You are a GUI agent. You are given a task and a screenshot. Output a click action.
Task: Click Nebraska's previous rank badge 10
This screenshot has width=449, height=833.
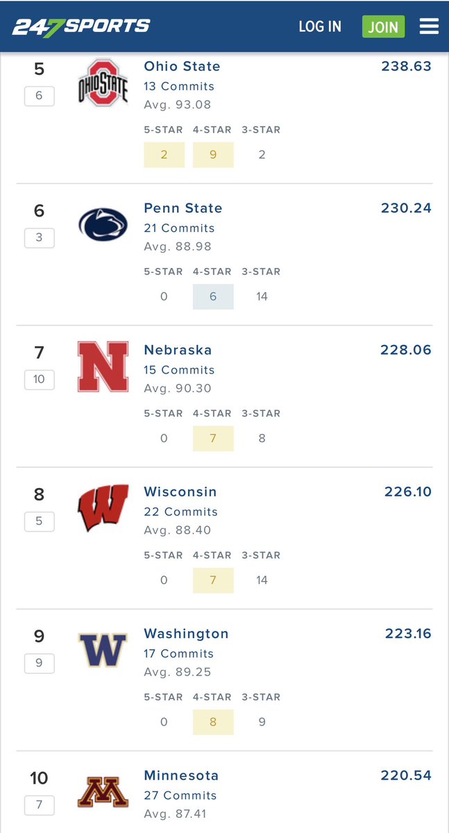click(x=39, y=379)
